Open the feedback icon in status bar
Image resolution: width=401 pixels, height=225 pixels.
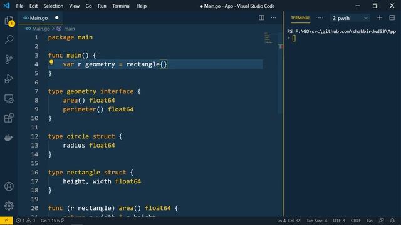tap(382, 221)
